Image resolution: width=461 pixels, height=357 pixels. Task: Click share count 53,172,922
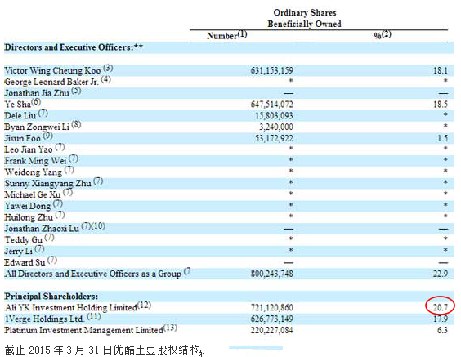274,138
